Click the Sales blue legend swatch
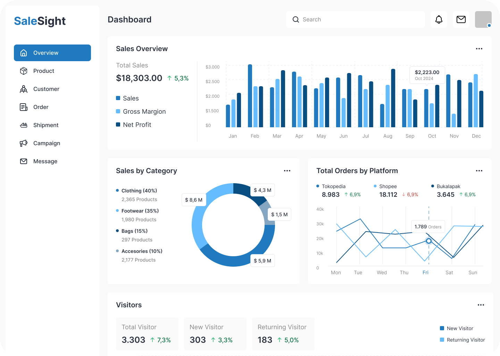 [118, 98]
